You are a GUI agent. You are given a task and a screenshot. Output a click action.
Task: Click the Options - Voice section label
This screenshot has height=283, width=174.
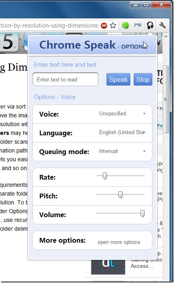pyautogui.click(x=55, y=97)
